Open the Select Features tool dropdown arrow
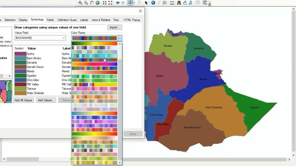Viewport: 296px width, 166px height. tap(135, 3)
